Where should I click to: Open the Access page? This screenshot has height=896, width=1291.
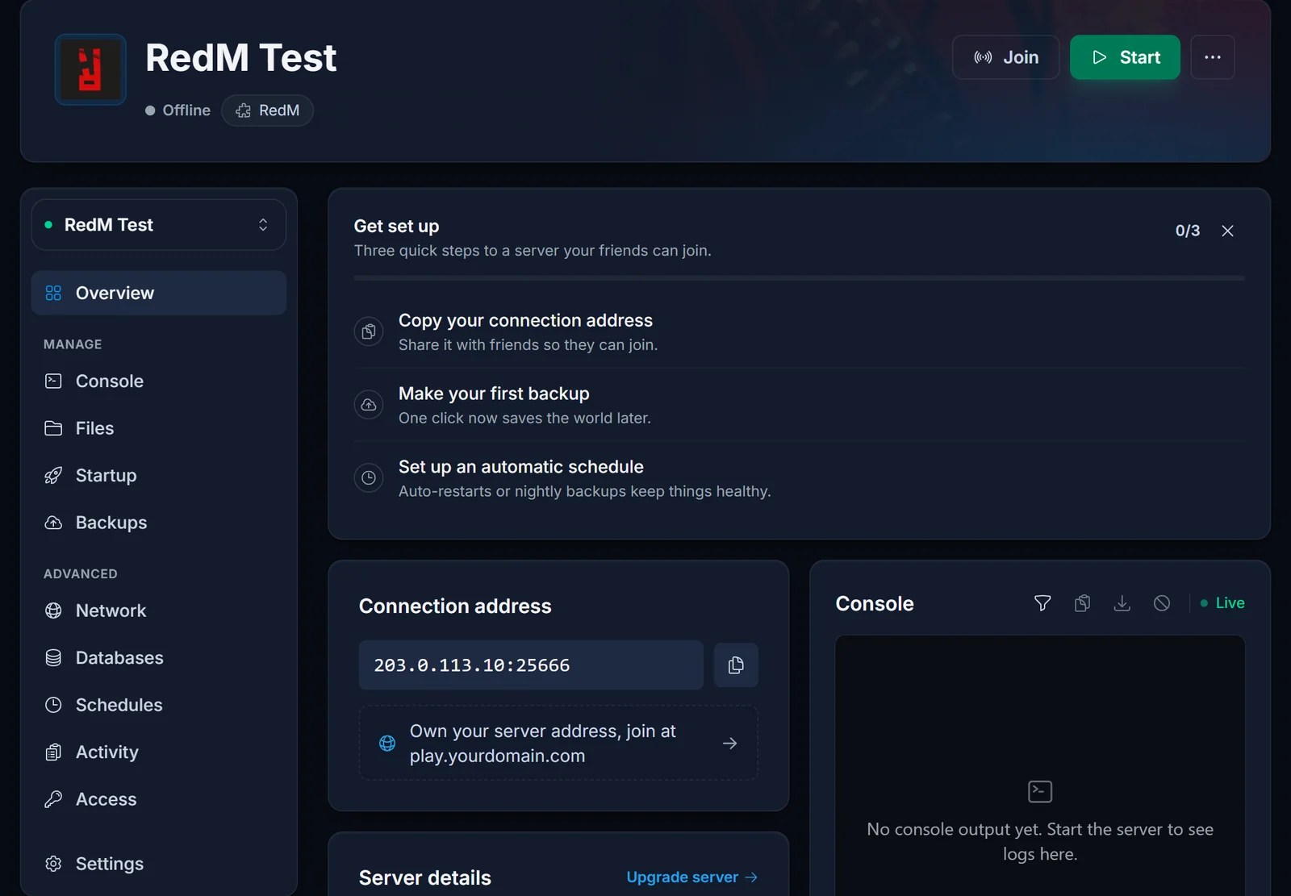click(x=159, y=799)
